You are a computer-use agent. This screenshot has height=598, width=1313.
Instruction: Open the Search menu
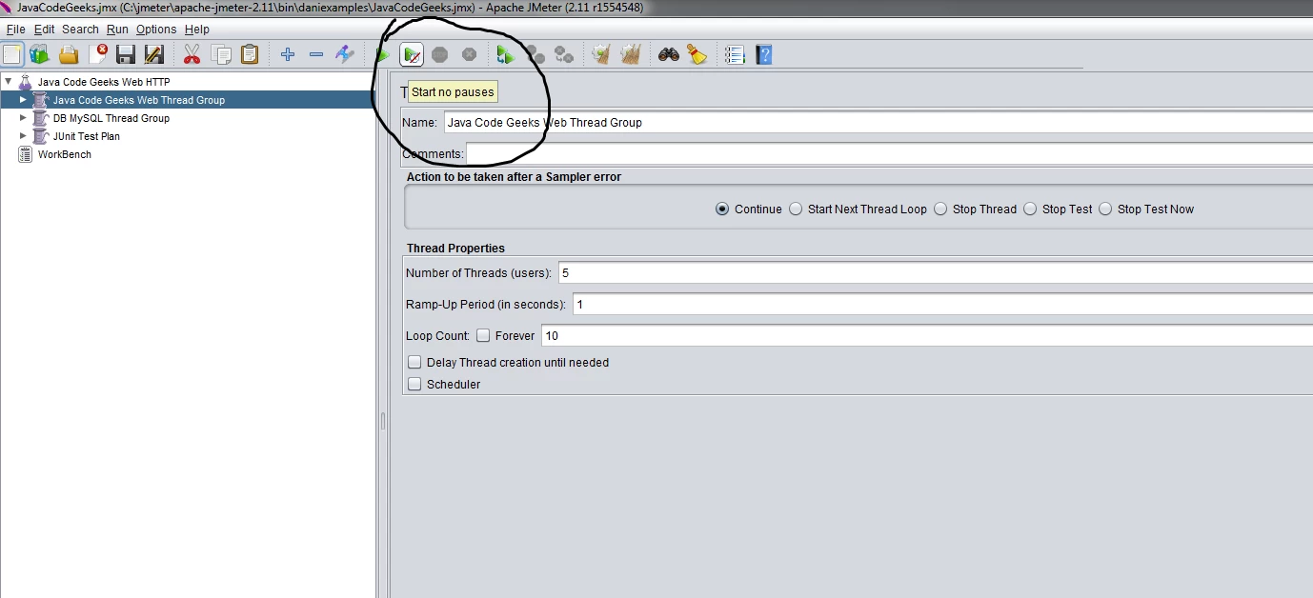(x=80, y=30)
